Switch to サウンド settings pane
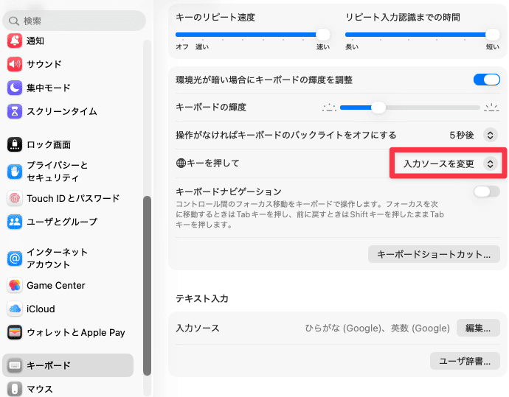509x397 pixels. click(44, 64)
